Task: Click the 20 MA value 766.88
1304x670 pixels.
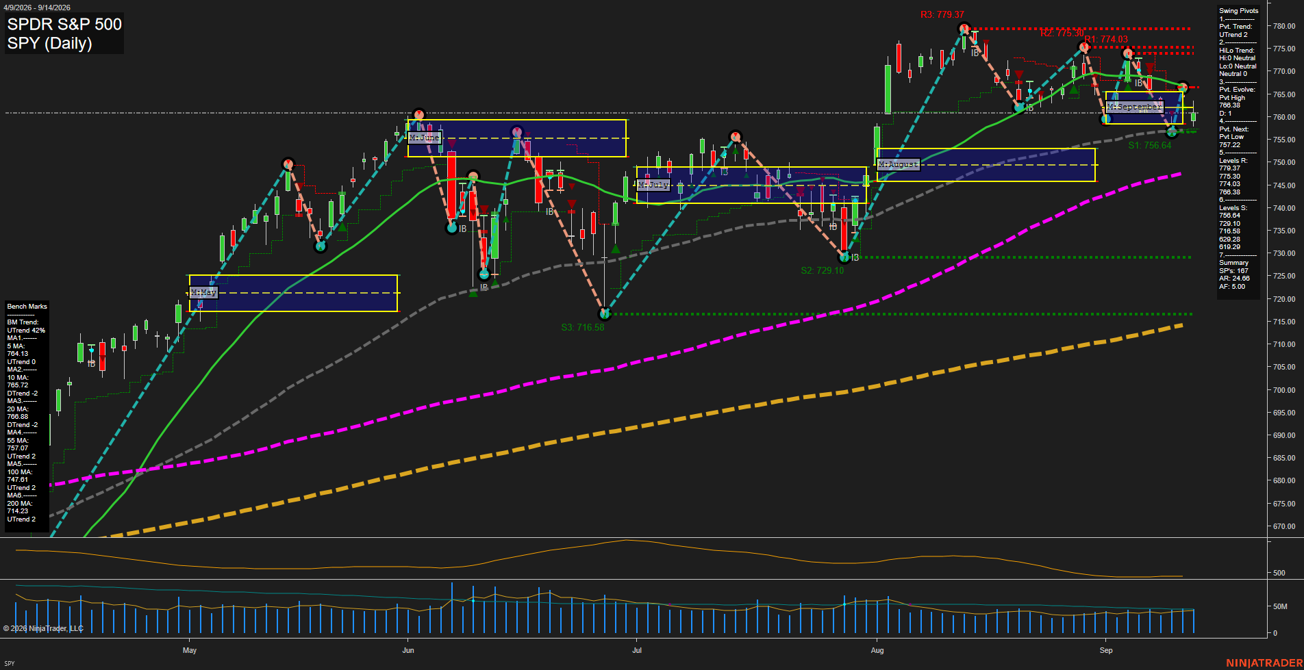Action: [x=18, y=417]
